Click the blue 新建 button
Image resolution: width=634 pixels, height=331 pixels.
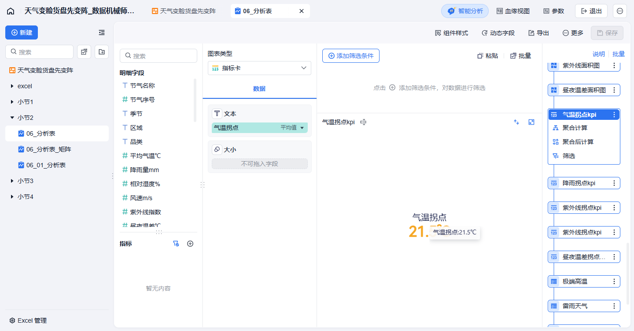pyautogui.click(x=22, y=32)
